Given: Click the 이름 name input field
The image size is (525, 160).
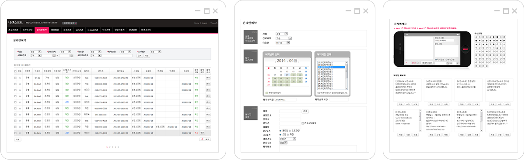Looking at the screenshot, I should click(x=290, y=111).
